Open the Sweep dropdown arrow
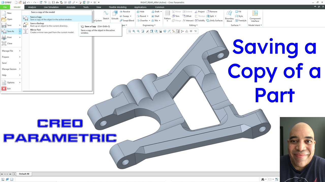Viewport: 325px width, 182px height. pyautogui.click(x=131, y=16)
